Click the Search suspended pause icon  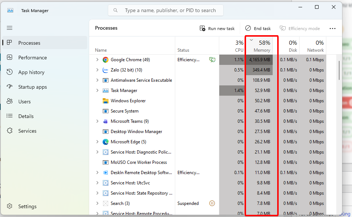[212, 203]
